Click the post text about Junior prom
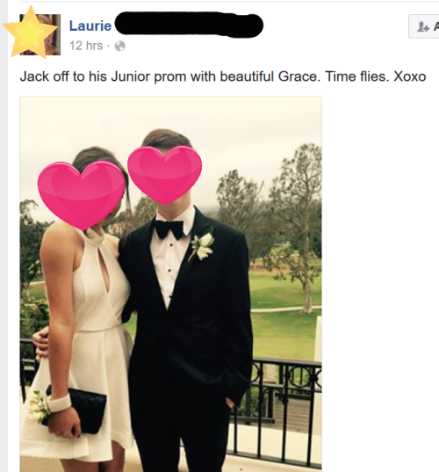This screenshot has width=439, height=472. 223,76
